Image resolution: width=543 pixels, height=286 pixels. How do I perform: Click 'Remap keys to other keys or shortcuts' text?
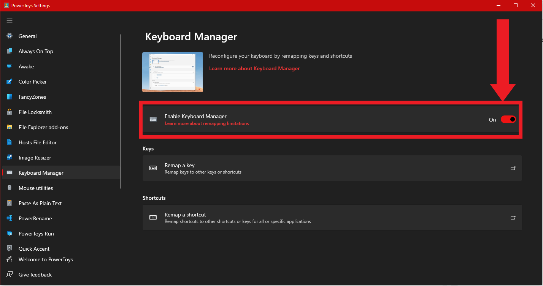tap(203, 172)
